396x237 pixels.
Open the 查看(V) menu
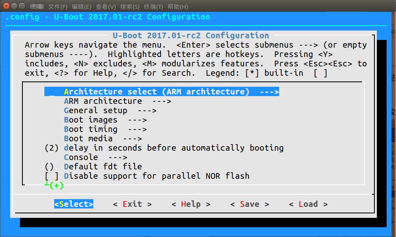tap(106, 7)
